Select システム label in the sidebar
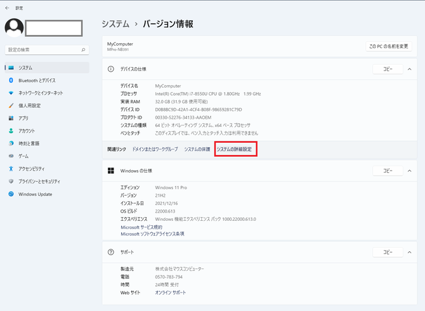The width and height of the screenshot is (425, 311). (x=25, y=68)
